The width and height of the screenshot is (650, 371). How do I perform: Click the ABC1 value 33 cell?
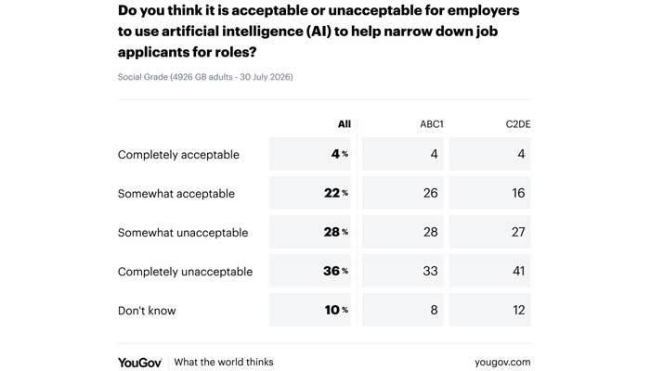coord(402,271)
